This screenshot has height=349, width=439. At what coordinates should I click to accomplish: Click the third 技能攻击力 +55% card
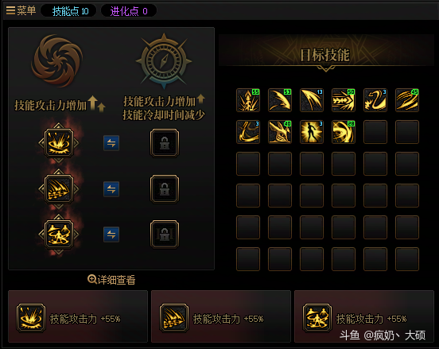(364, 316)
